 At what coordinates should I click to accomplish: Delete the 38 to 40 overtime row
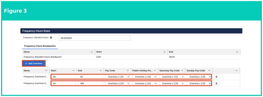coord(216,77)
